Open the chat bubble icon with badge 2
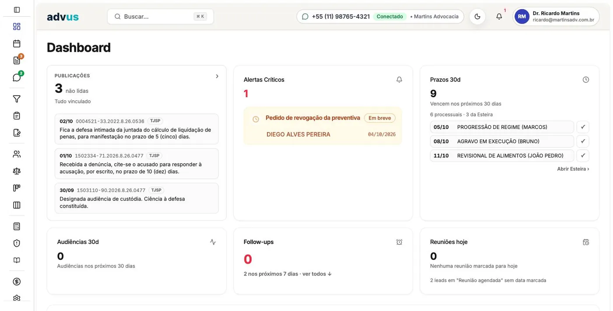The image size is (613, 311). click(x=17, y=78)
